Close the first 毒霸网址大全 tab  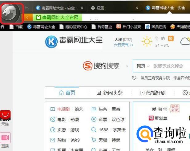[x=82, y=8]
